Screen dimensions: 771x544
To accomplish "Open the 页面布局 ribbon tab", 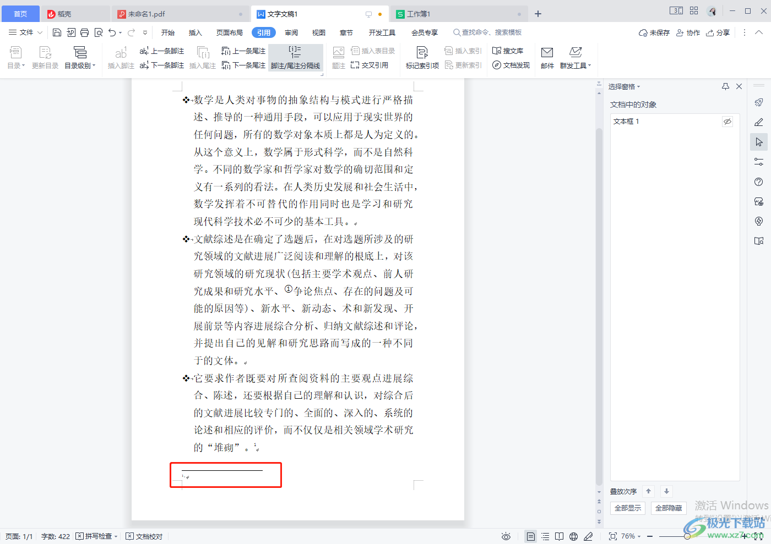I will [230, 32].
